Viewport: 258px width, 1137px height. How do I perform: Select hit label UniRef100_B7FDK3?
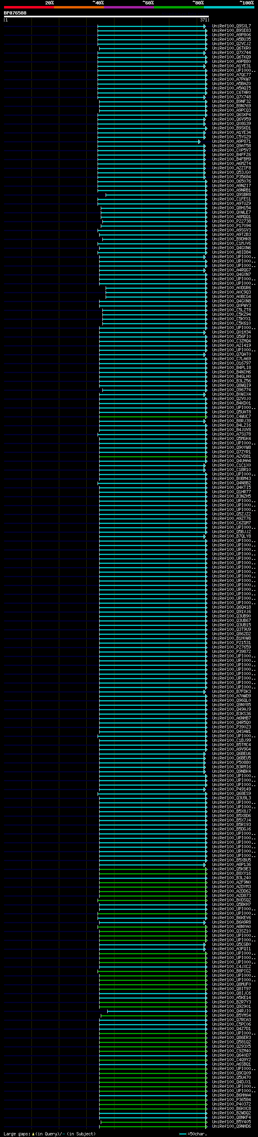click(231, 691)
